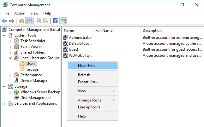The image size is (204, 127).
Task: Toggle the Show/Hide Console Tree icon
Action: point(29,21)
